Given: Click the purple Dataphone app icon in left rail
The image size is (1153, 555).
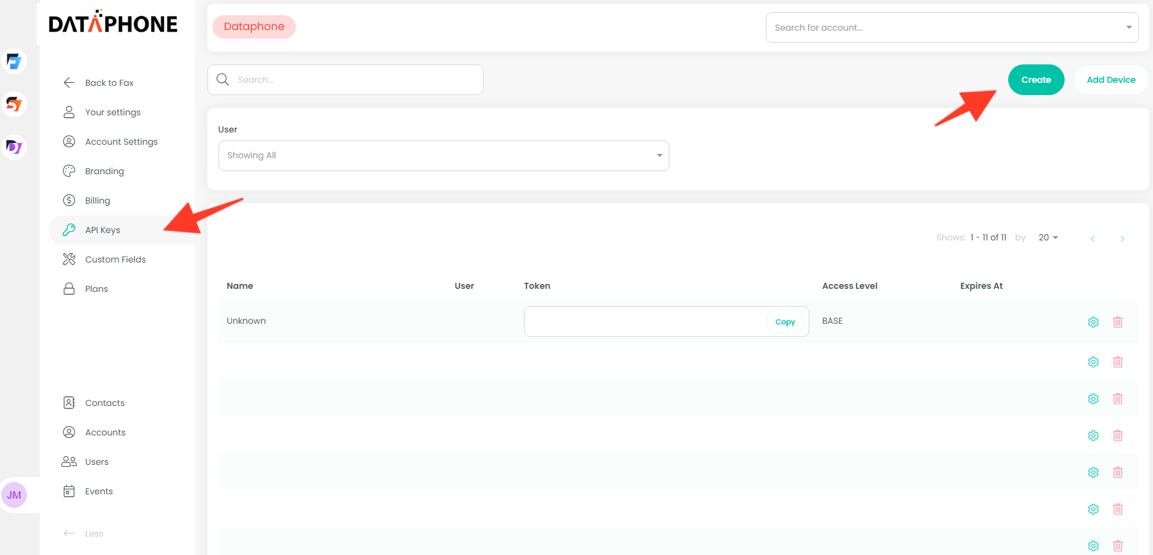Looking at the screenshot, I should (x=14, y=147).
